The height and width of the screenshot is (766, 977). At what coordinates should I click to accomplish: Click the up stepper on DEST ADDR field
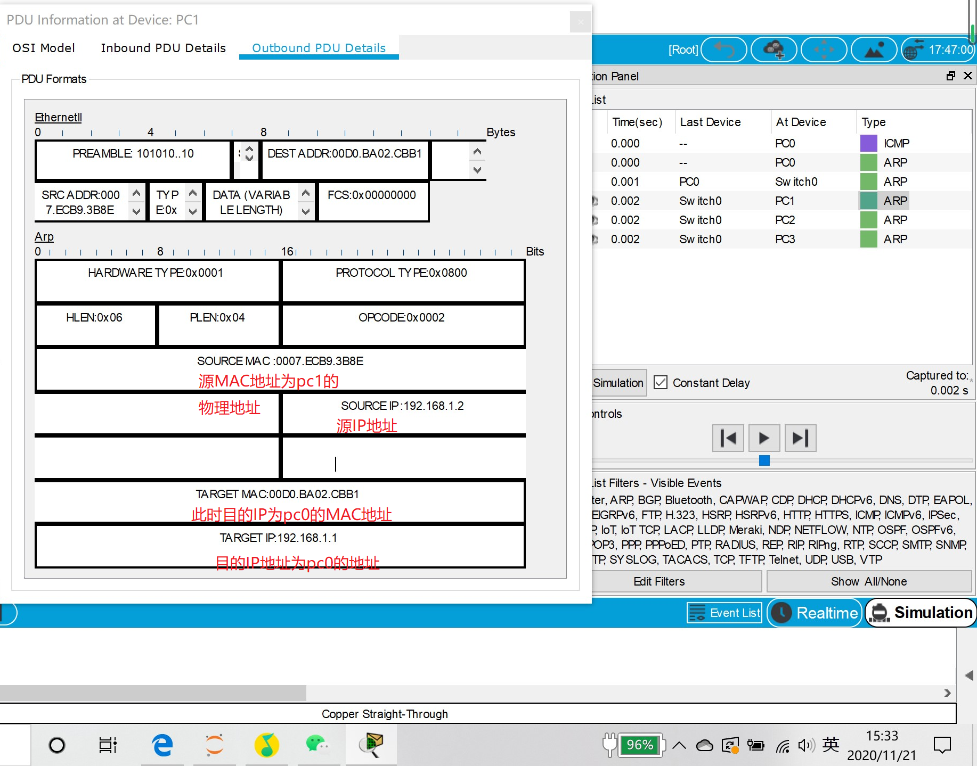point(477,152)
